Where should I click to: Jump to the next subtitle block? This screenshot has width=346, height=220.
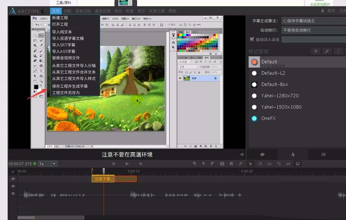[140, 164]
